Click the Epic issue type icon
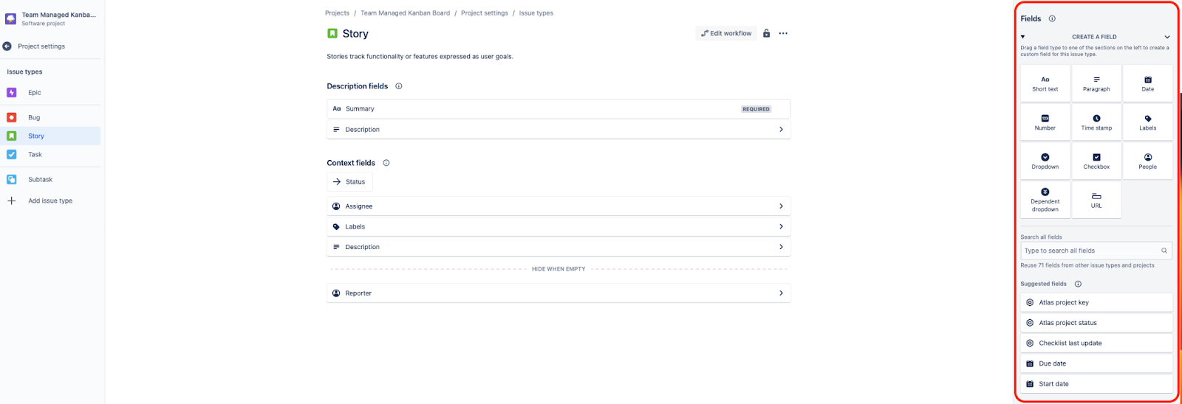 [12, 93]
